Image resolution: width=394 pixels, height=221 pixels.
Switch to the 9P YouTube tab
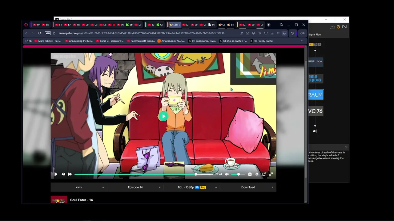coord(36,25)
